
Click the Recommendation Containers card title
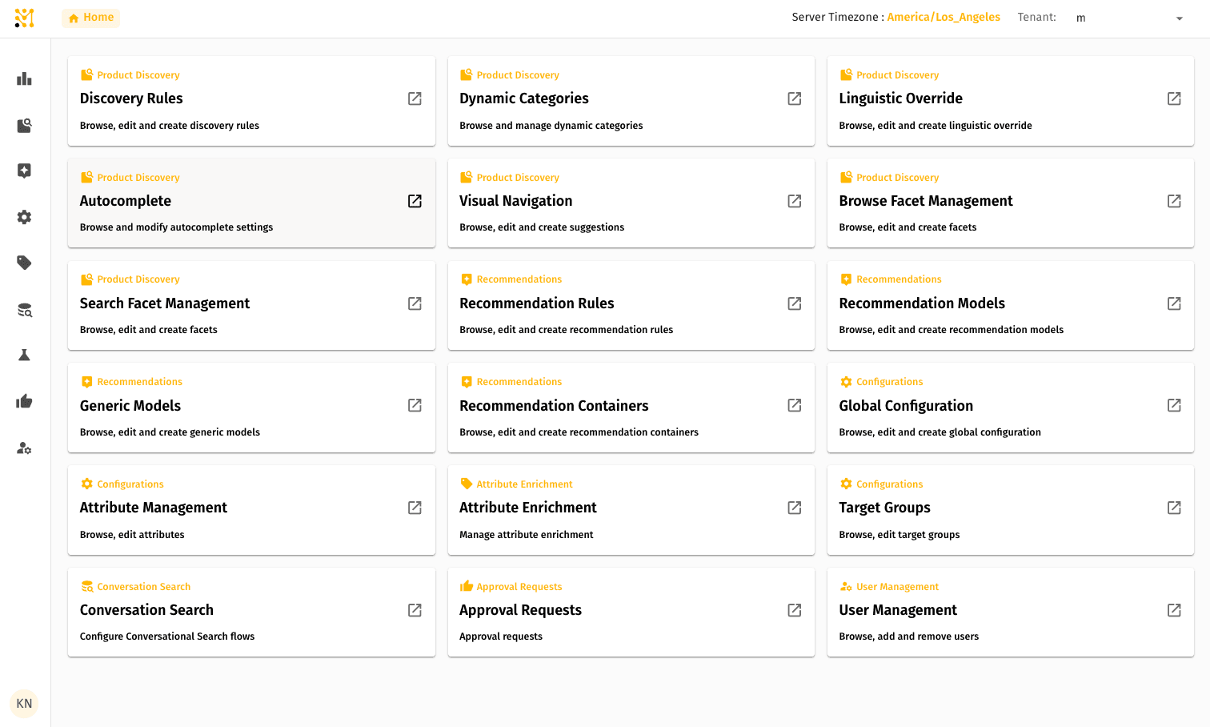tap(554, 406)
